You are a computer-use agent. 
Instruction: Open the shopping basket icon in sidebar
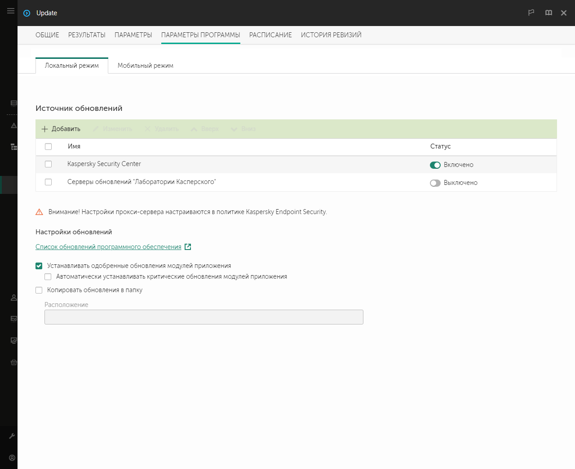pyautogui.click(x=14, y=362)
